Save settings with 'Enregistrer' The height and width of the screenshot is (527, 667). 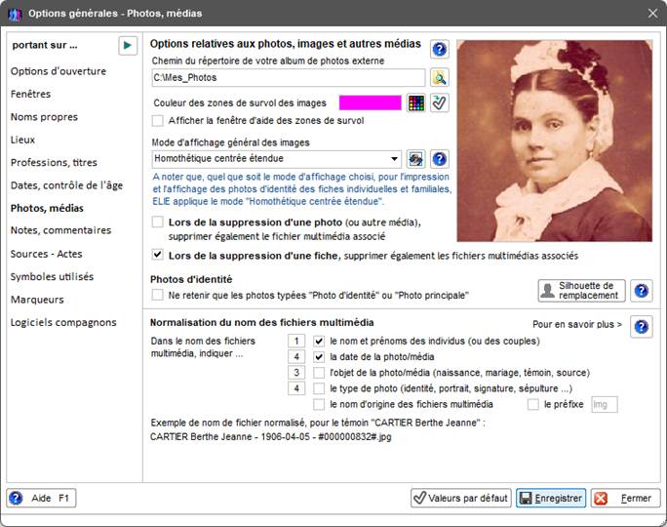coord(551,498)
